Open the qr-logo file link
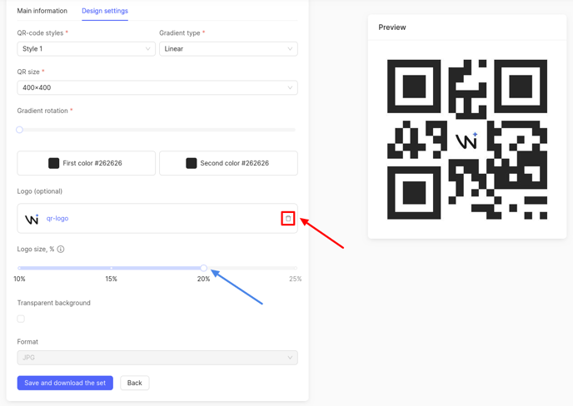This screenshot has height=406, width=573. (57, 219)
